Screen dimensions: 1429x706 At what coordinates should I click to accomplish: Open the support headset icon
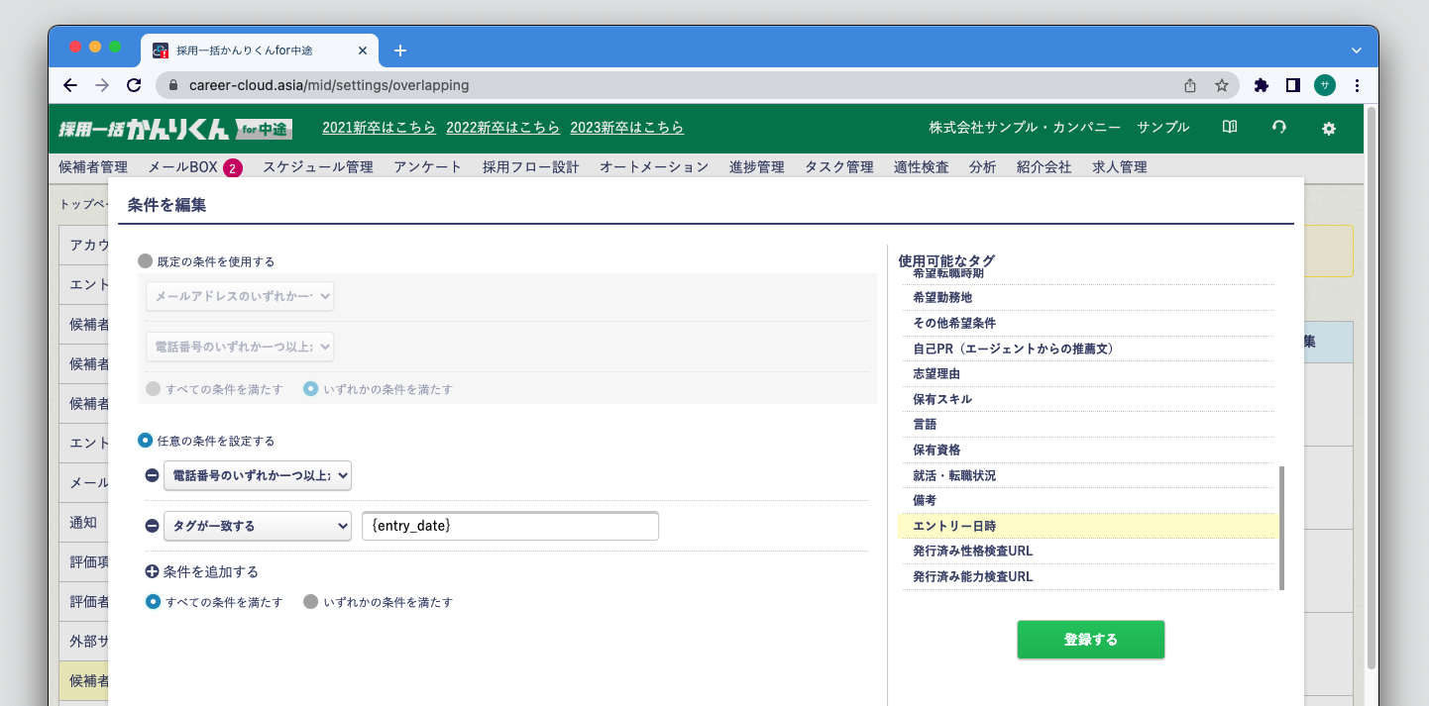1279,128
